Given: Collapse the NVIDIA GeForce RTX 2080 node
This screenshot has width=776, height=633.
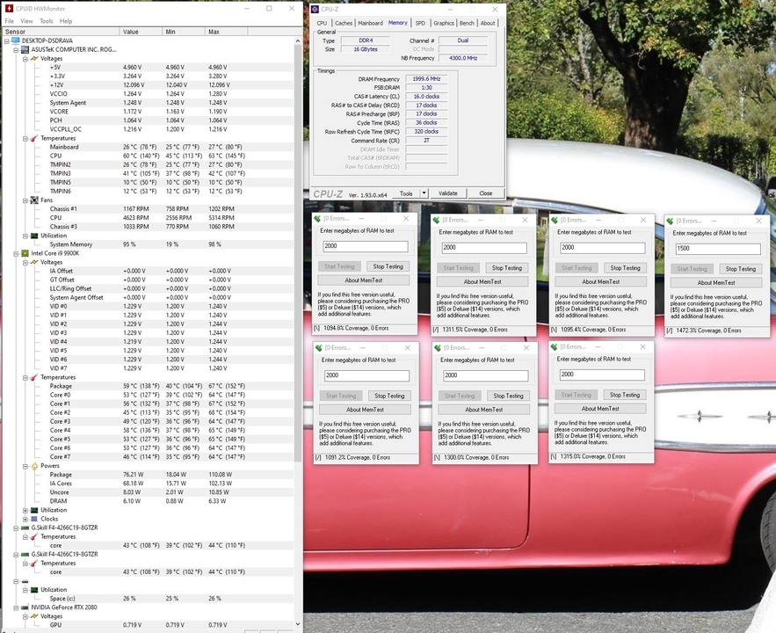Looking at the screenshot, I should click(x=16, y=608).
